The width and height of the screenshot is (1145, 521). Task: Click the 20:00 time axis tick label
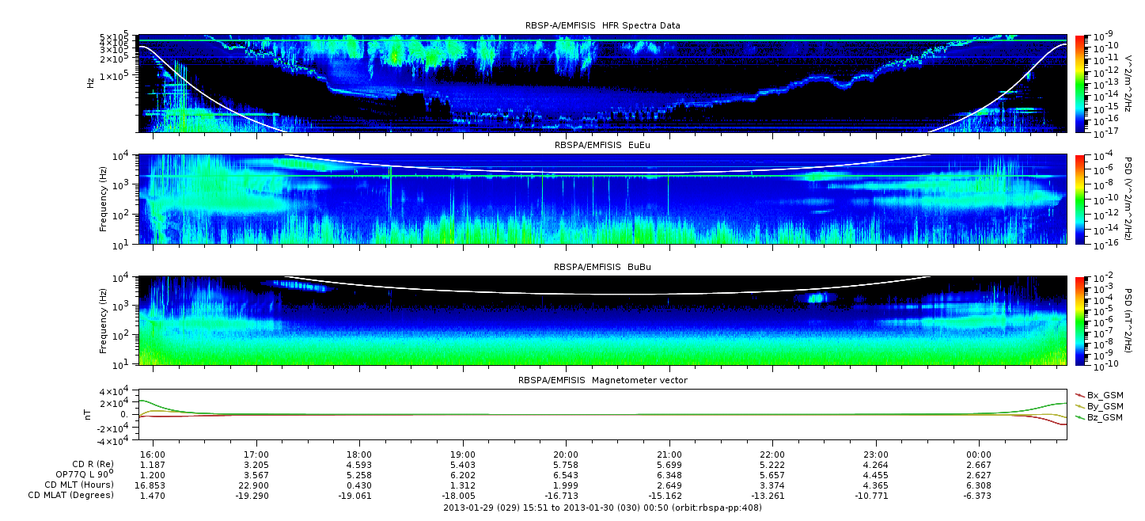566,454
